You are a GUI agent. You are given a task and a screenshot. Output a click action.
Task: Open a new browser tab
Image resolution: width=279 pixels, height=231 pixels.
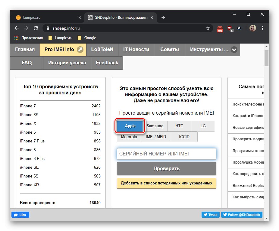(x=163, y=18)
